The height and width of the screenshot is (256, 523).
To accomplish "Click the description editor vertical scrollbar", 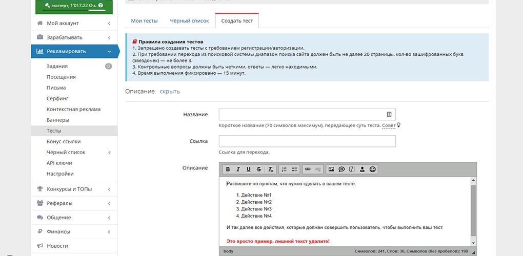I will pos(473,212).
